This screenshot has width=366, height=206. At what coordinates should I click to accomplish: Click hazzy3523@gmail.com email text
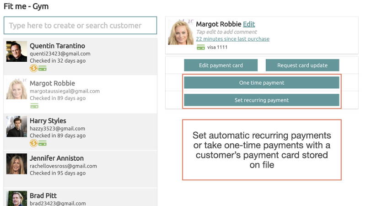[58, 129]
